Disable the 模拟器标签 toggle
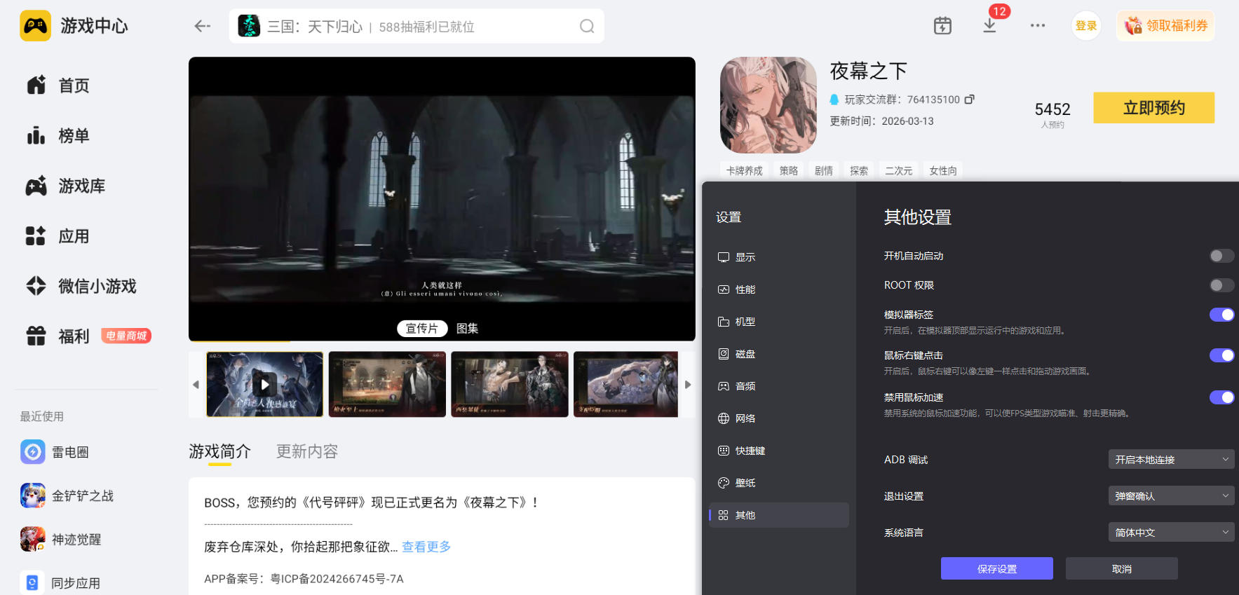1239x595 pixels. 1221,315
